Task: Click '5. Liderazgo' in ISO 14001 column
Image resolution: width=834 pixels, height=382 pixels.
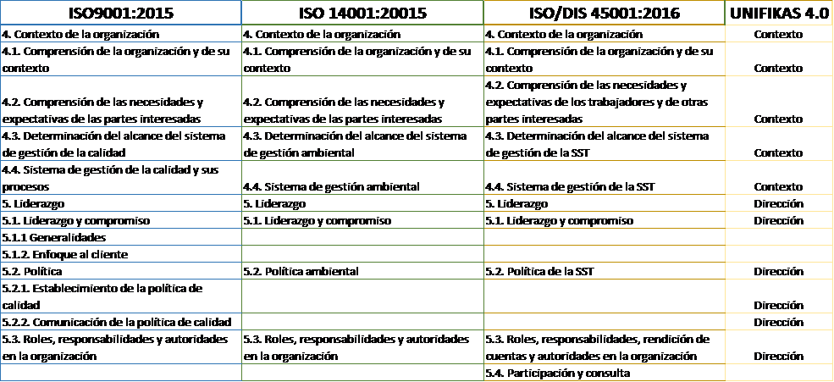Action: point(362,204)
